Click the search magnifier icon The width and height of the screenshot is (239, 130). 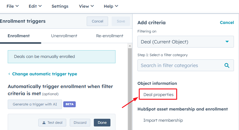227,65
